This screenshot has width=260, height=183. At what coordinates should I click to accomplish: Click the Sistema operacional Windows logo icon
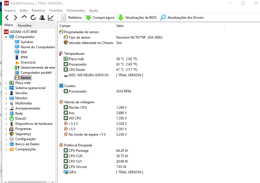(12, 88)
